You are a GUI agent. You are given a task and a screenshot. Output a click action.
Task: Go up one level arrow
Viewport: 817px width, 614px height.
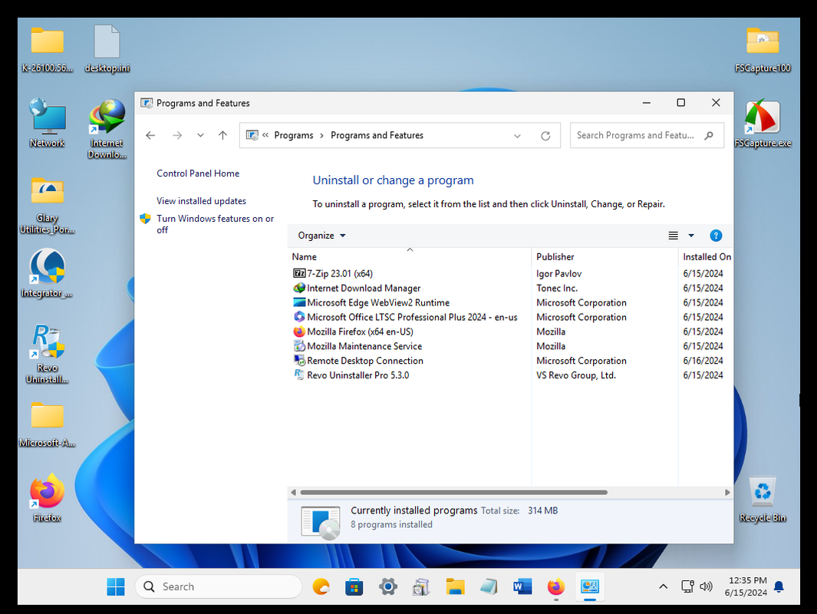[x=223, y=136]
